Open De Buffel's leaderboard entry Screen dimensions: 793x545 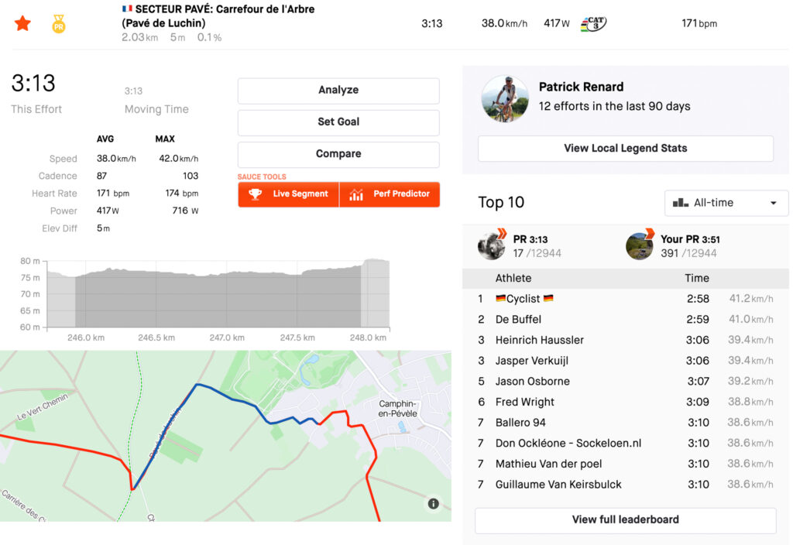[x=518, y=320]
